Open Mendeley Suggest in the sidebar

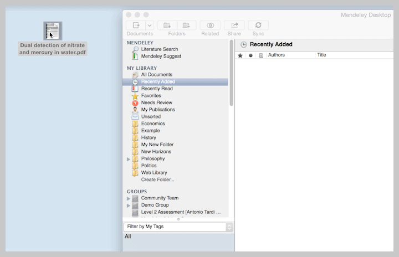161,56
